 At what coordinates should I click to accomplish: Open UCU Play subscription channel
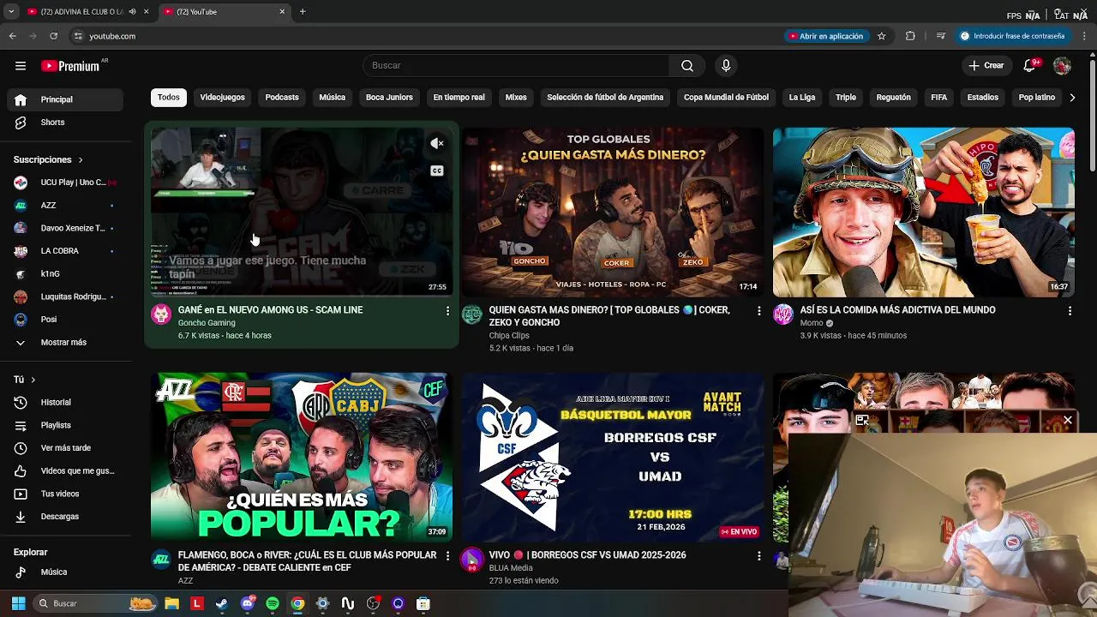click(65, 183)
